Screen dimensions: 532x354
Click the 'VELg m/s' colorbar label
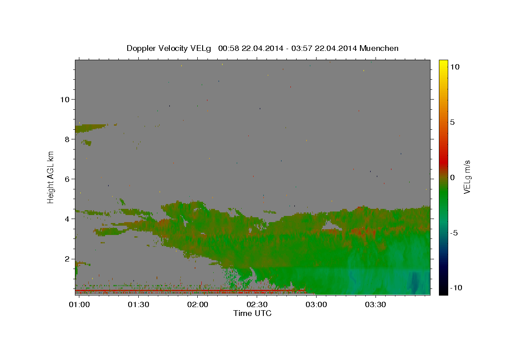tap(467, 177)
